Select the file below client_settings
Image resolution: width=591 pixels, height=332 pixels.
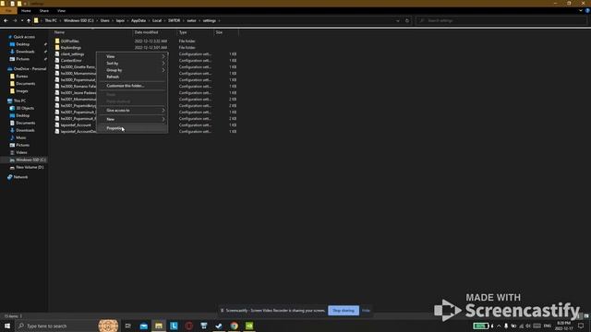71,61
